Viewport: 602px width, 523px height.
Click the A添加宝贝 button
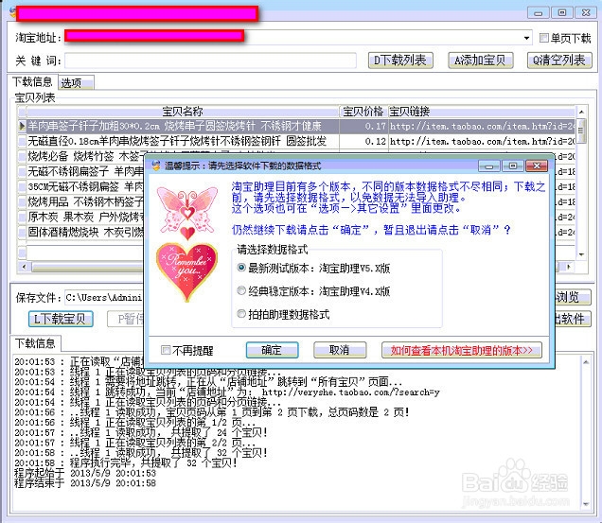[480, 61]
